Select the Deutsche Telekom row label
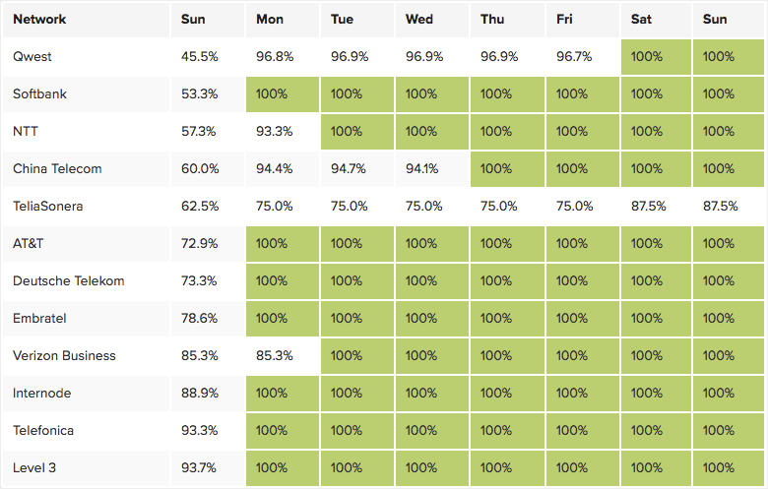The height and width of the screenshot is (489, 768). [x=68, y=281]
